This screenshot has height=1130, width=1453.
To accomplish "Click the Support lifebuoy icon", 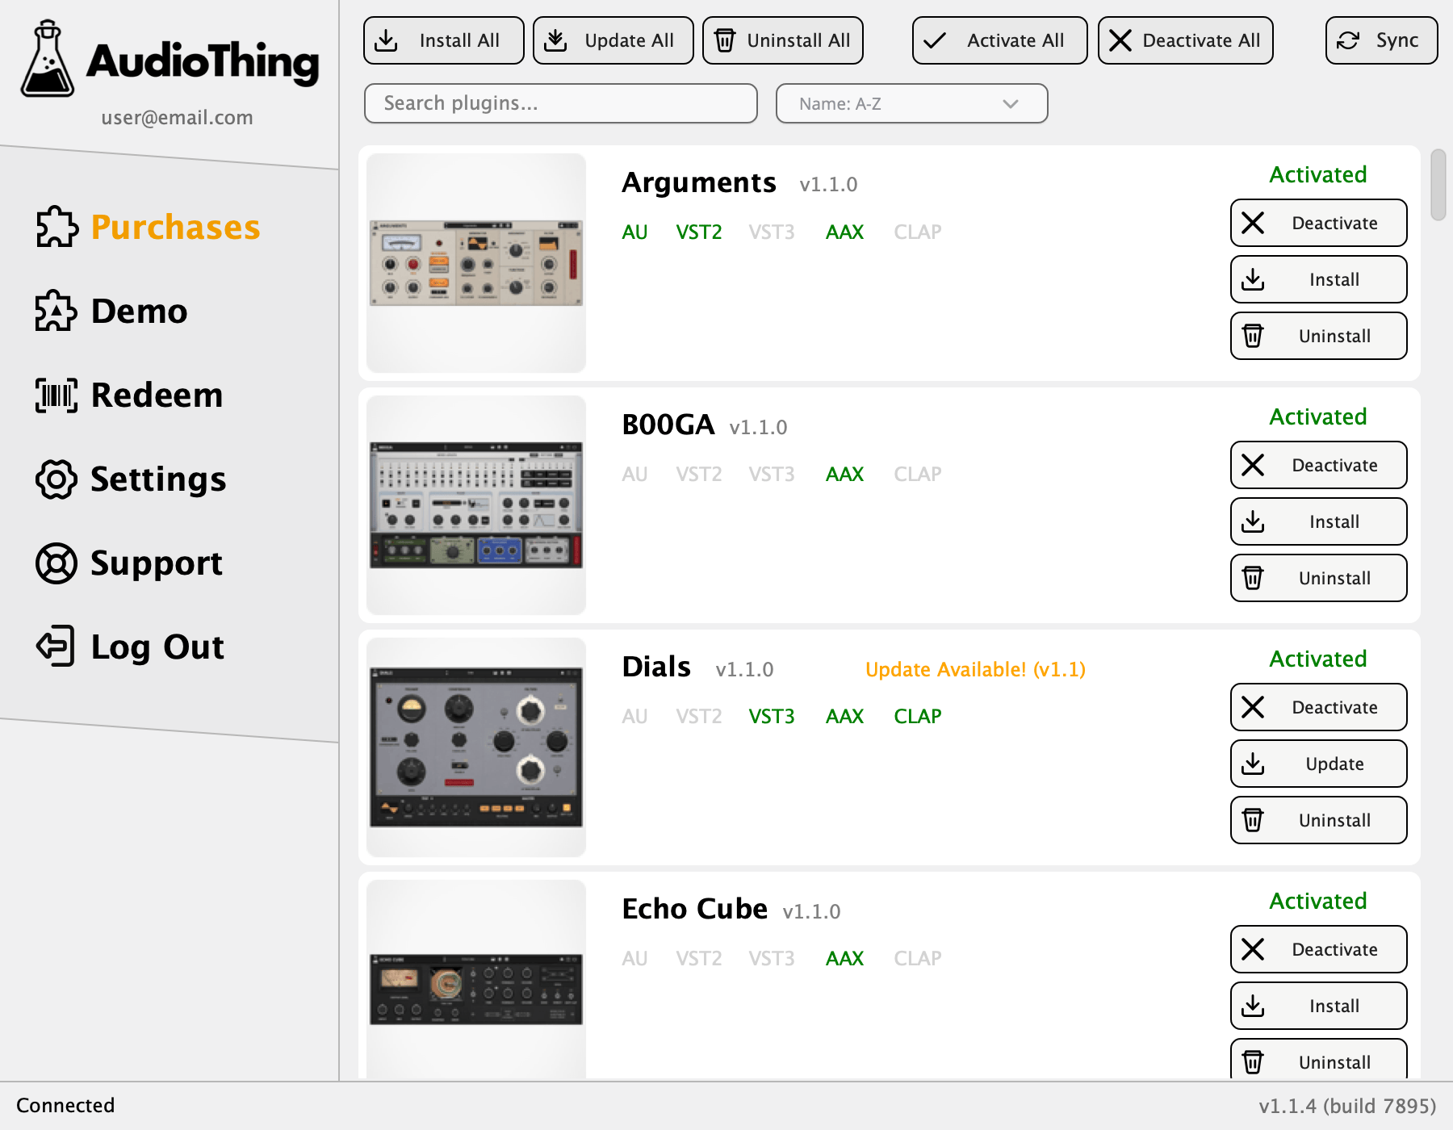I will tap(57, 563).
